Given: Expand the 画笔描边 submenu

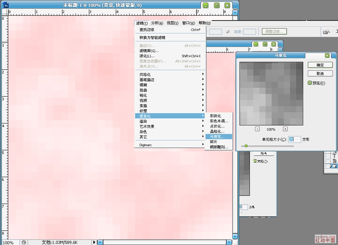Looking at the screenshot, I should [170, 80].
